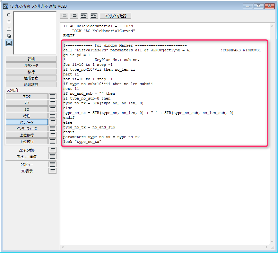Place cursor on line 'IF AC_HoleSideMaterial = 0 THEN'

click(98, 26)
